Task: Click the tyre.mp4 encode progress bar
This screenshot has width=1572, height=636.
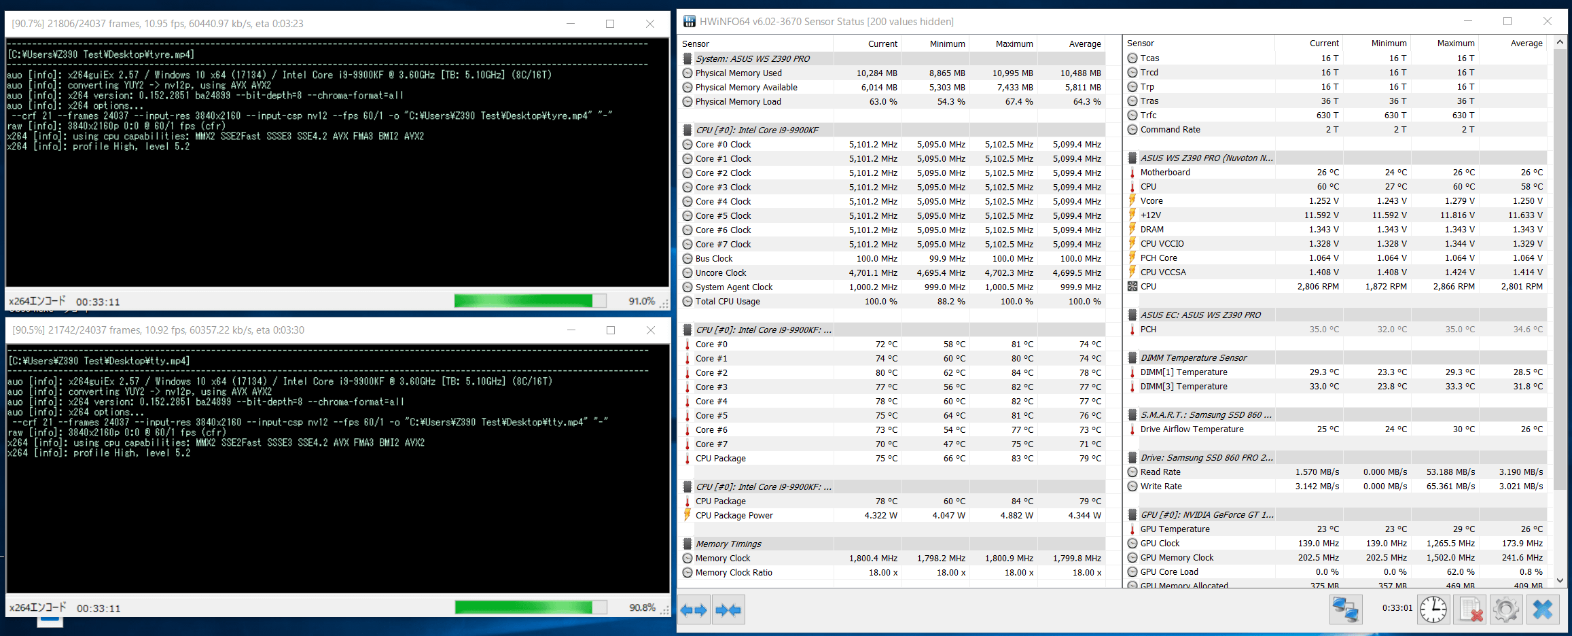Action: pyautogui.click(x=530, y=300)
